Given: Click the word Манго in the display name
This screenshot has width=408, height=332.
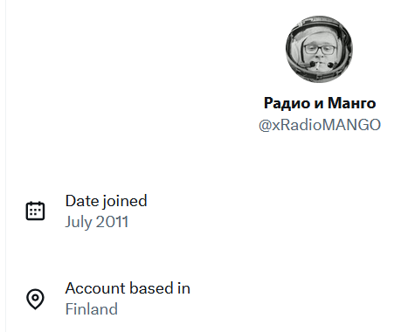Looking at the screenshot, I should point(351,103).
